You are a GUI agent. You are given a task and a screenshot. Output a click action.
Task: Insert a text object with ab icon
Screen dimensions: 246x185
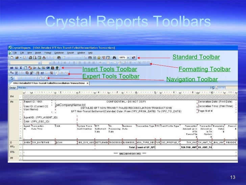point(12,68)
